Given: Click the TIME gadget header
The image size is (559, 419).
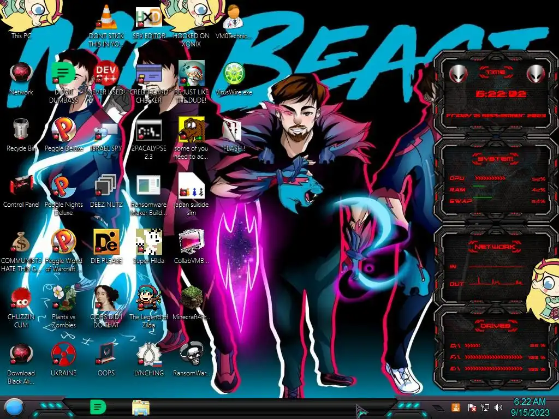Looking at the screenshot, I should [x=496, y=72].
